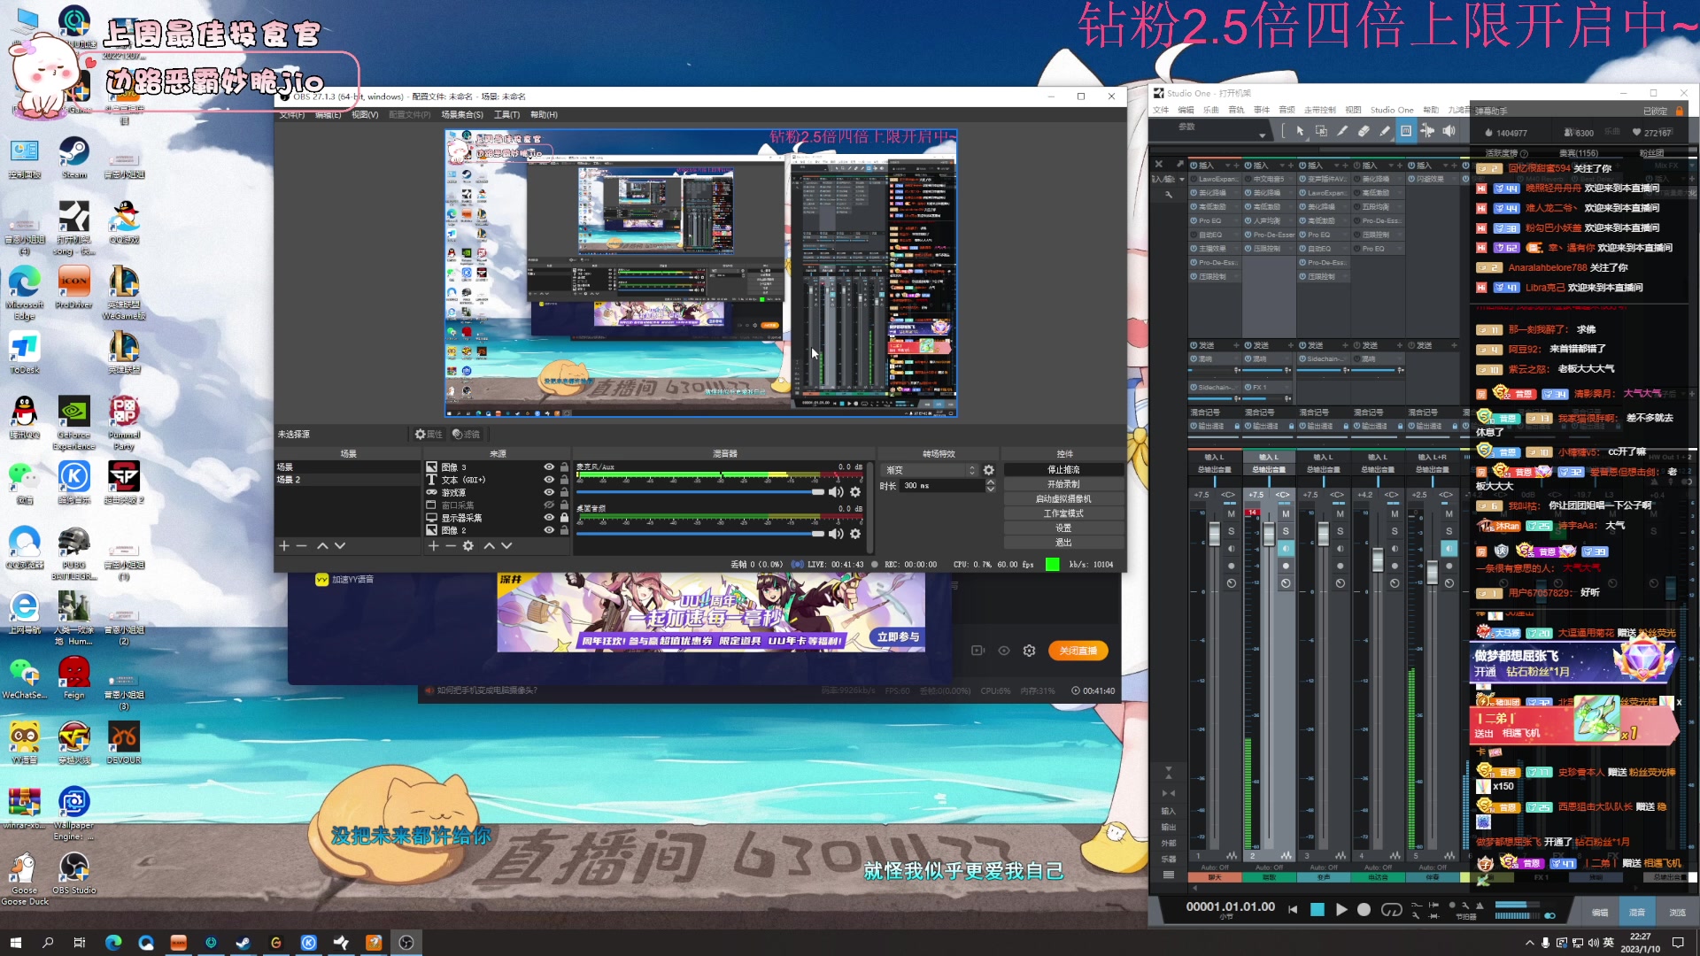Click the 停止推流 button in OBS controls

tap(1063, 470)
